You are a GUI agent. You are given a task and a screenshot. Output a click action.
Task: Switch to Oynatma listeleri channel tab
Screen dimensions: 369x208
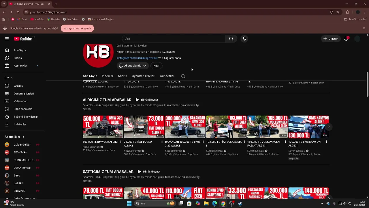click(144, 76)
